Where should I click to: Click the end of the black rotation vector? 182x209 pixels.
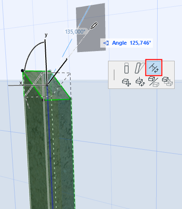67,59
